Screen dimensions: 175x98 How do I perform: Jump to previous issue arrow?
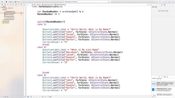(x=147, y=5)
